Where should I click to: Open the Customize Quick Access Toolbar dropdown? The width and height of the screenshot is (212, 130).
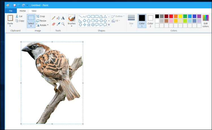27,5
